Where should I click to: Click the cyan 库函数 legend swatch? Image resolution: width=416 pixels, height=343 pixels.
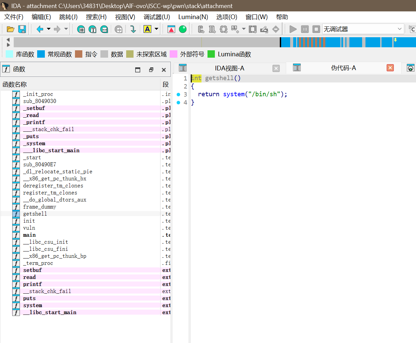[10, 54]
